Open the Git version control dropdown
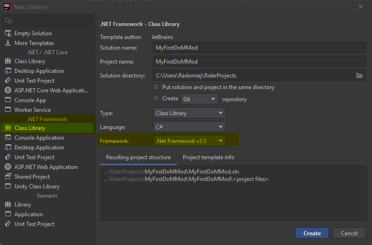This screenshot has height=245, width=372. pos(199,99)
